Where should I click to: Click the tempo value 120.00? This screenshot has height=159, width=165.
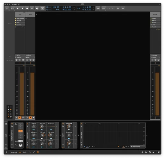(x=56, y=7)
